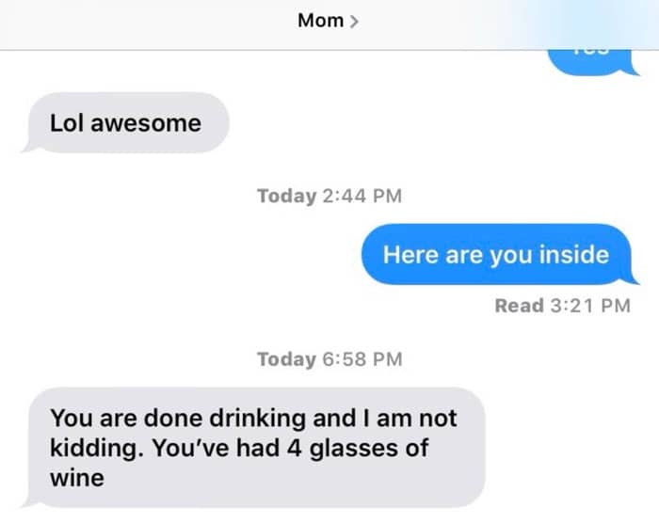Screen dimensions: 659x523
Task: Tap the "Today 6:58 PM" timestamp
Action: (x=329, y=358)
